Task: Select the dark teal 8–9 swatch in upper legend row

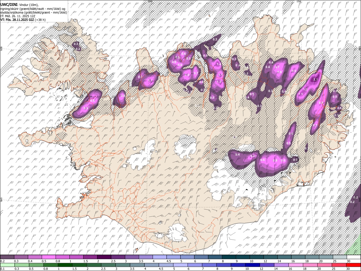Action: [x=229, y=257]
